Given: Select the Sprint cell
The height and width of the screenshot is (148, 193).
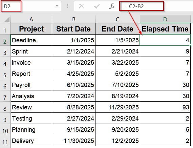Looking at the screenshot, I should [x=31, y=51].
